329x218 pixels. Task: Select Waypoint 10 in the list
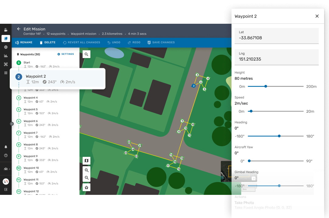coord(45,170)
